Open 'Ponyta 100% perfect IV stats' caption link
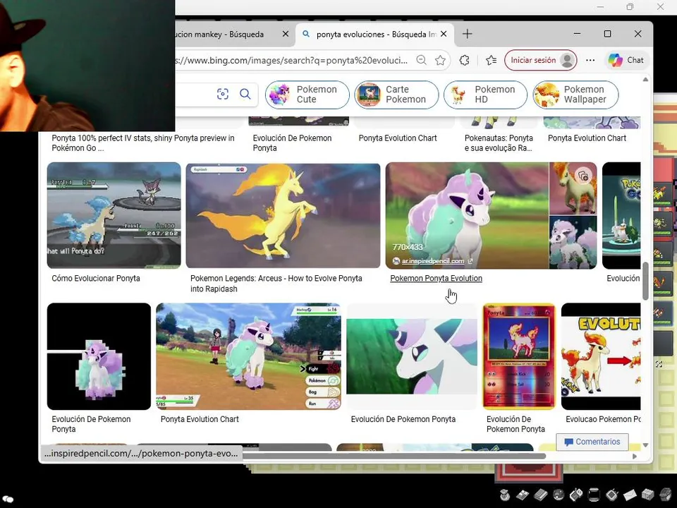The height and width of the screenshot is (508, 677). (143, 143)
